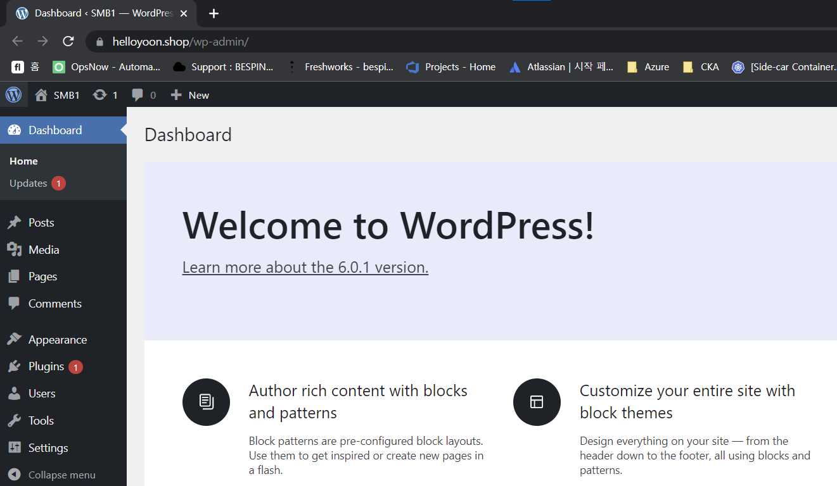Click the Media icon in sidebar

(14, 249)
